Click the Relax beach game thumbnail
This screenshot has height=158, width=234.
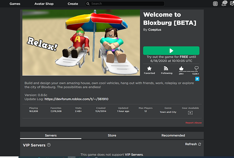click(x=81, y=42)
